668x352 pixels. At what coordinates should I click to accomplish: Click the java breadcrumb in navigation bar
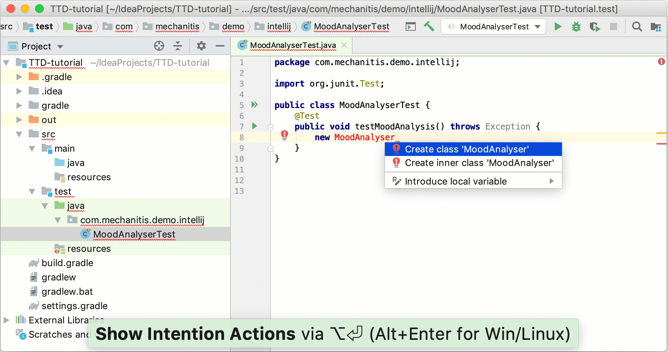coord(78,26)
